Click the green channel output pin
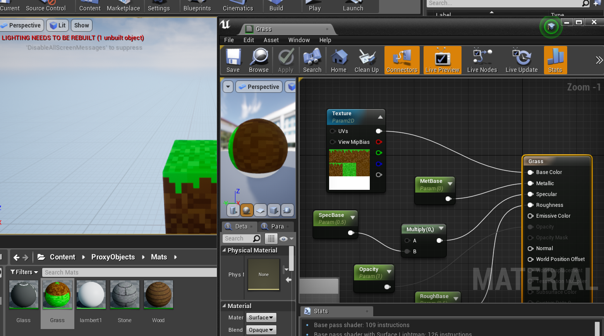 (379, 153)
